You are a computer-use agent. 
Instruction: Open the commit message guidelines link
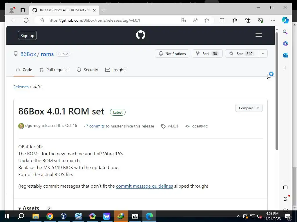[x=144, y=186]
